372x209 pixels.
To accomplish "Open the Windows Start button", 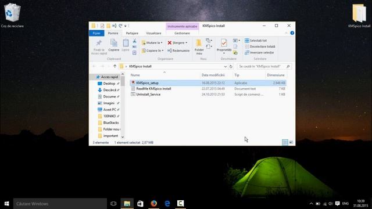I will coord(6,204).
